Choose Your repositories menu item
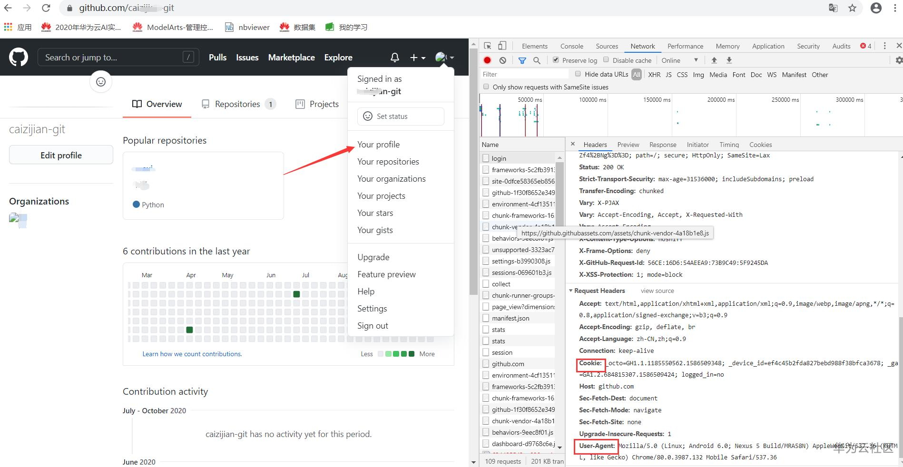Image resolution: width=903 pixels, height=467 pixels. [388, 162]
